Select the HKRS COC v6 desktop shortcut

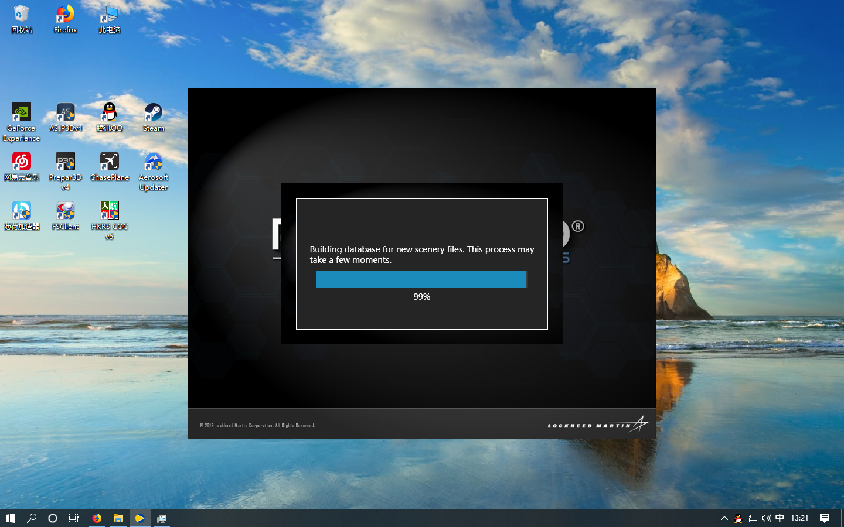[110, 221]
